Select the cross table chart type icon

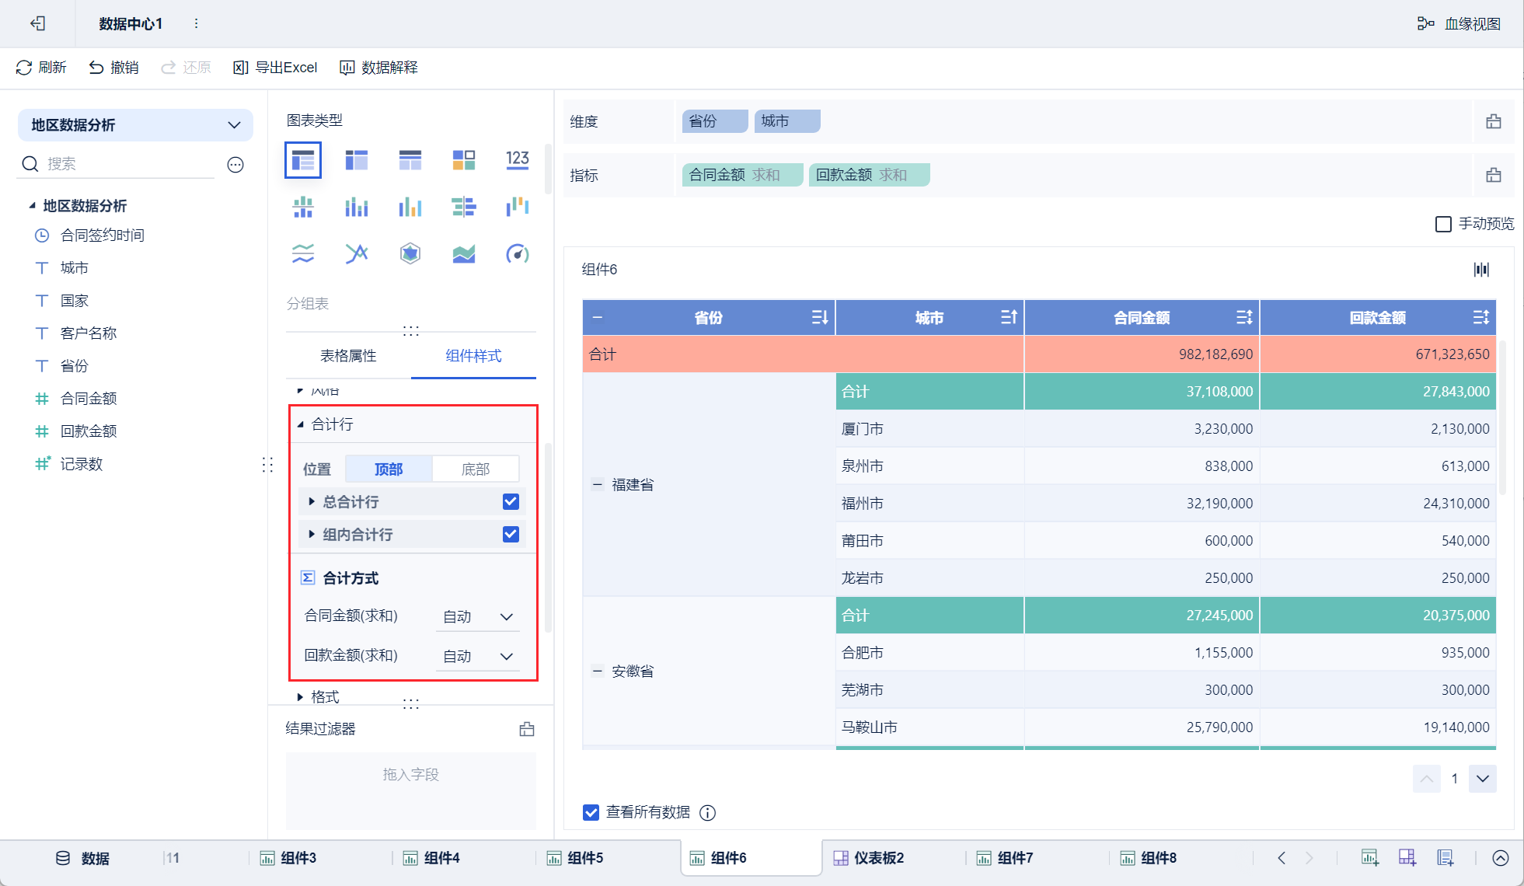tap(357, 160)
